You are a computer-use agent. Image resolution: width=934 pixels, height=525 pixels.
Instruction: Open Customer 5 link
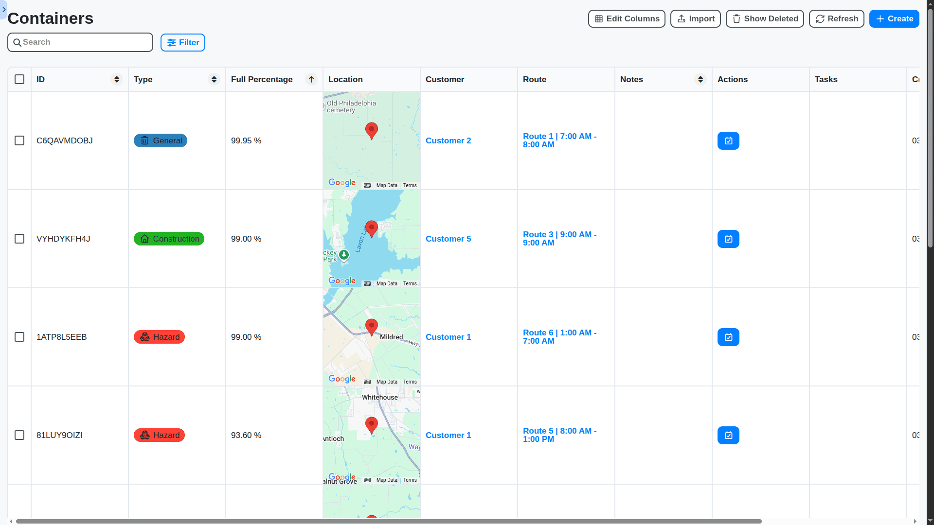click(x=448, y=239)
